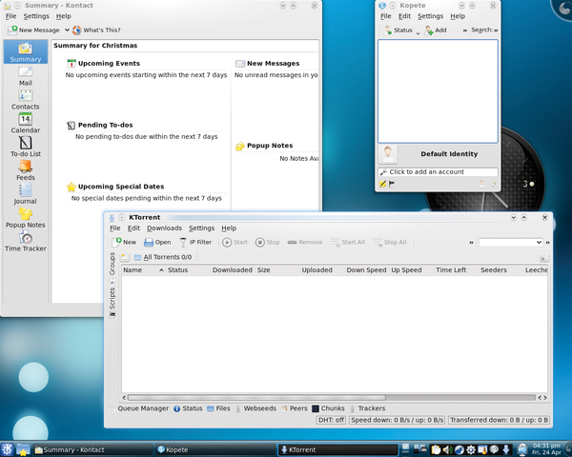Click the black flag icon in Kopete
The width and height of the screenshot is (572, 457).
point(392,184)
